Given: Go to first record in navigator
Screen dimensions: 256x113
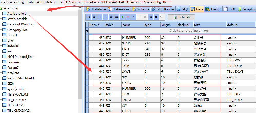Looking at the screenshot, I should (88, 17).
